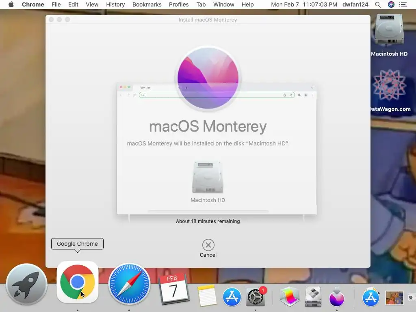Open the Window menu

[224, 4]
